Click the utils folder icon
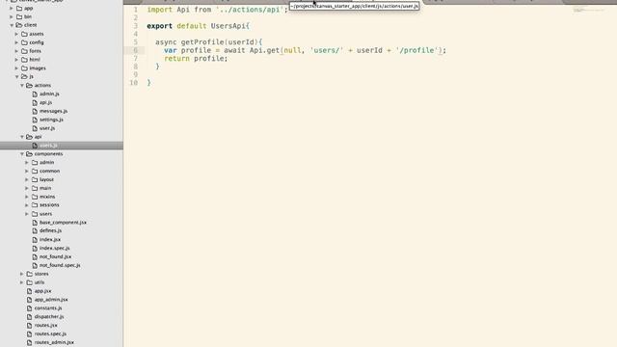Screen dimensions: 617x347 [x=30, y=282]
